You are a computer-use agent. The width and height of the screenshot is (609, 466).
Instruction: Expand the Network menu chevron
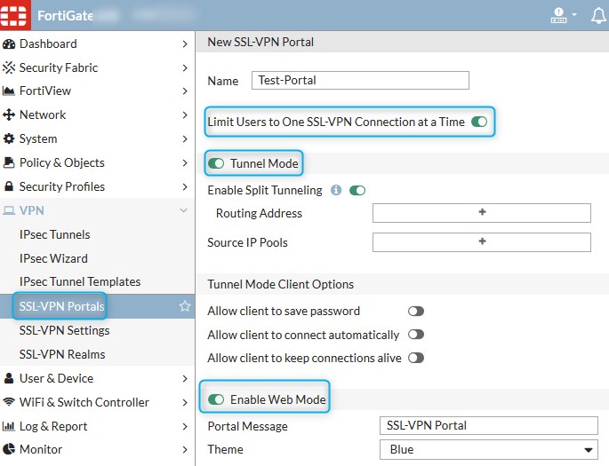(185, 115)
